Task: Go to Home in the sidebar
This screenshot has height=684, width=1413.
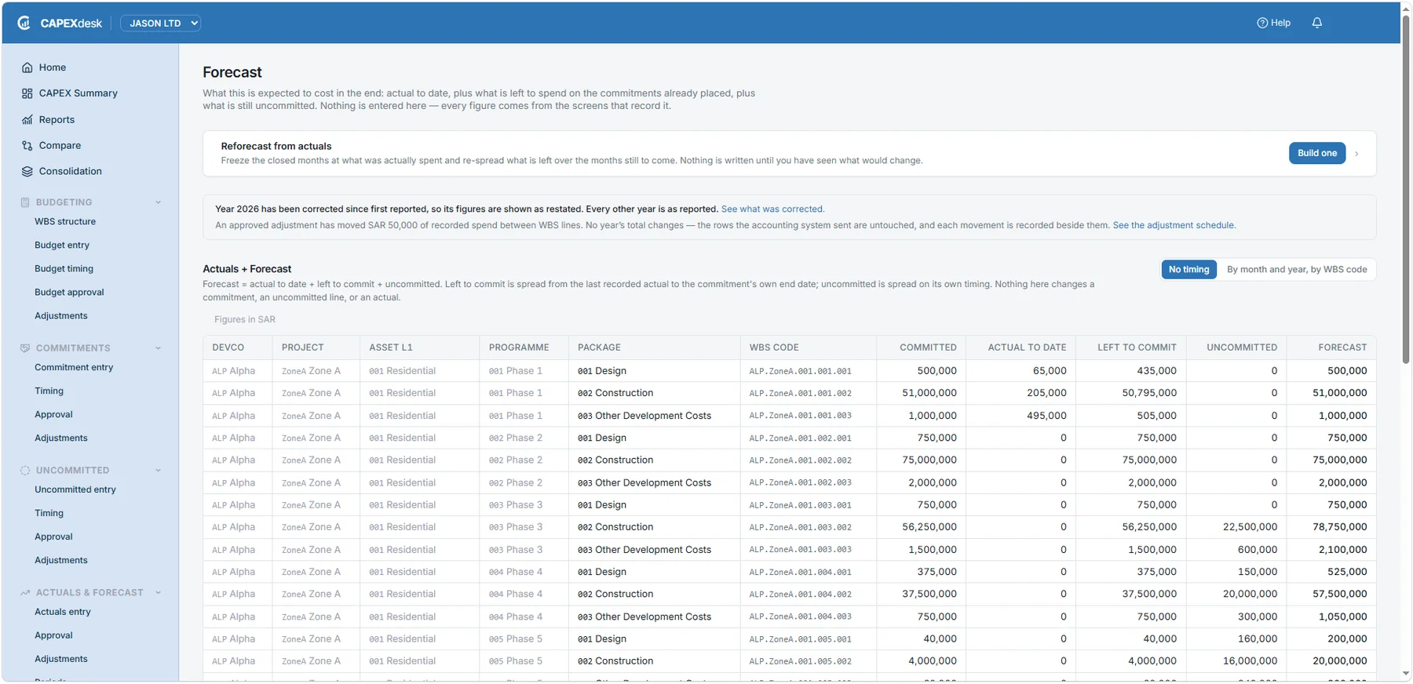Action: (x=53, y=67)
